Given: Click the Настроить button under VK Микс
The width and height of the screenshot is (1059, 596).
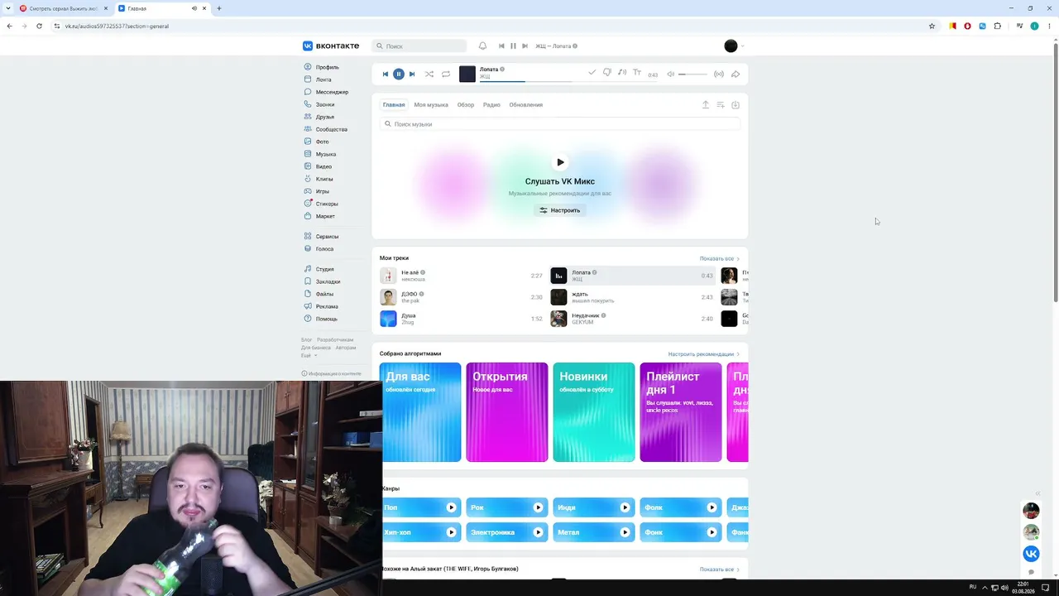Looking at the screenshot, I should pyautogui.click(x=560, y=210).
